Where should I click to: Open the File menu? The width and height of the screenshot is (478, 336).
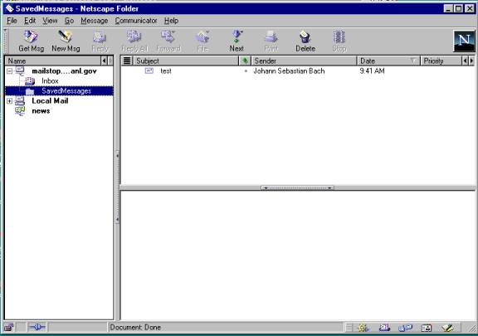pos(12,21)
